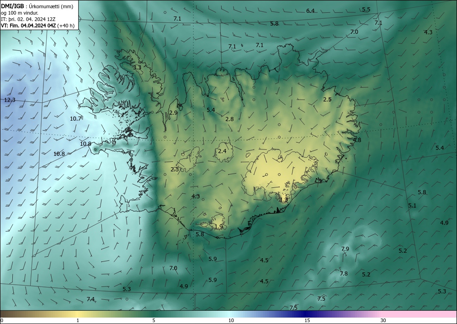Click the 2.3 value label
Image resolution: width=457 pixels, height=324 pixels.
[x=175, y=169]
